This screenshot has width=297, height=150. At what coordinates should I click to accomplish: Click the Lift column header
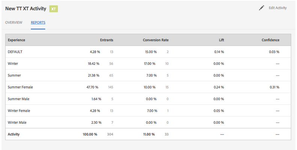221,40
